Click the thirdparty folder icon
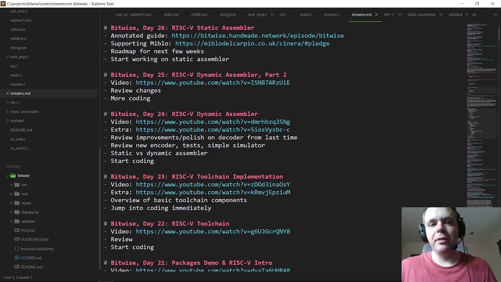Screen dimensions: 501x282 click(x=17, y=212)
